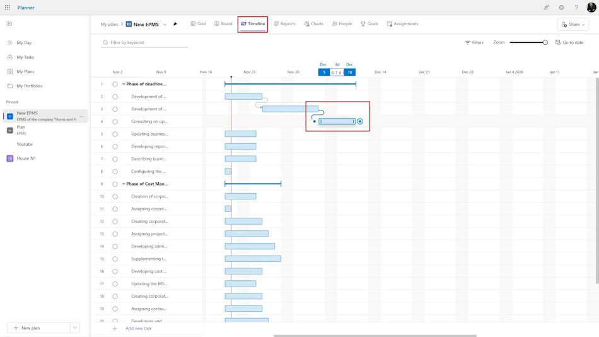
Task: Click the Planner app title
Action: [26, 8]
